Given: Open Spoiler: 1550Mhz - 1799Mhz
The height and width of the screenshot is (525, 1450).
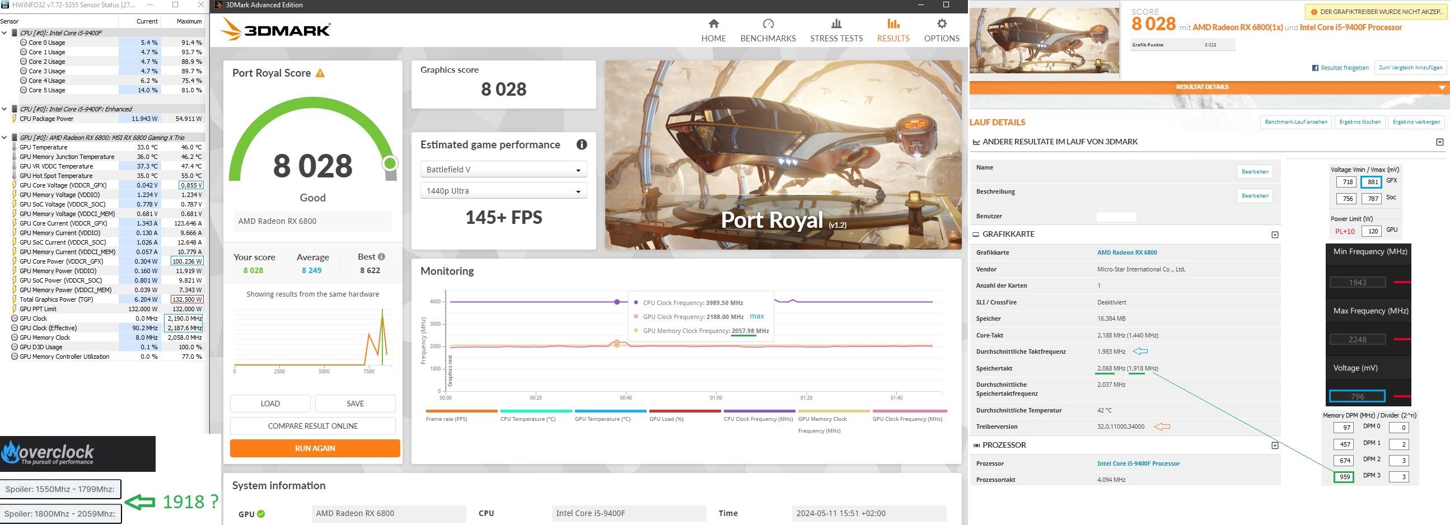Looking at the screenshot, I should click(x=60, y=489).
